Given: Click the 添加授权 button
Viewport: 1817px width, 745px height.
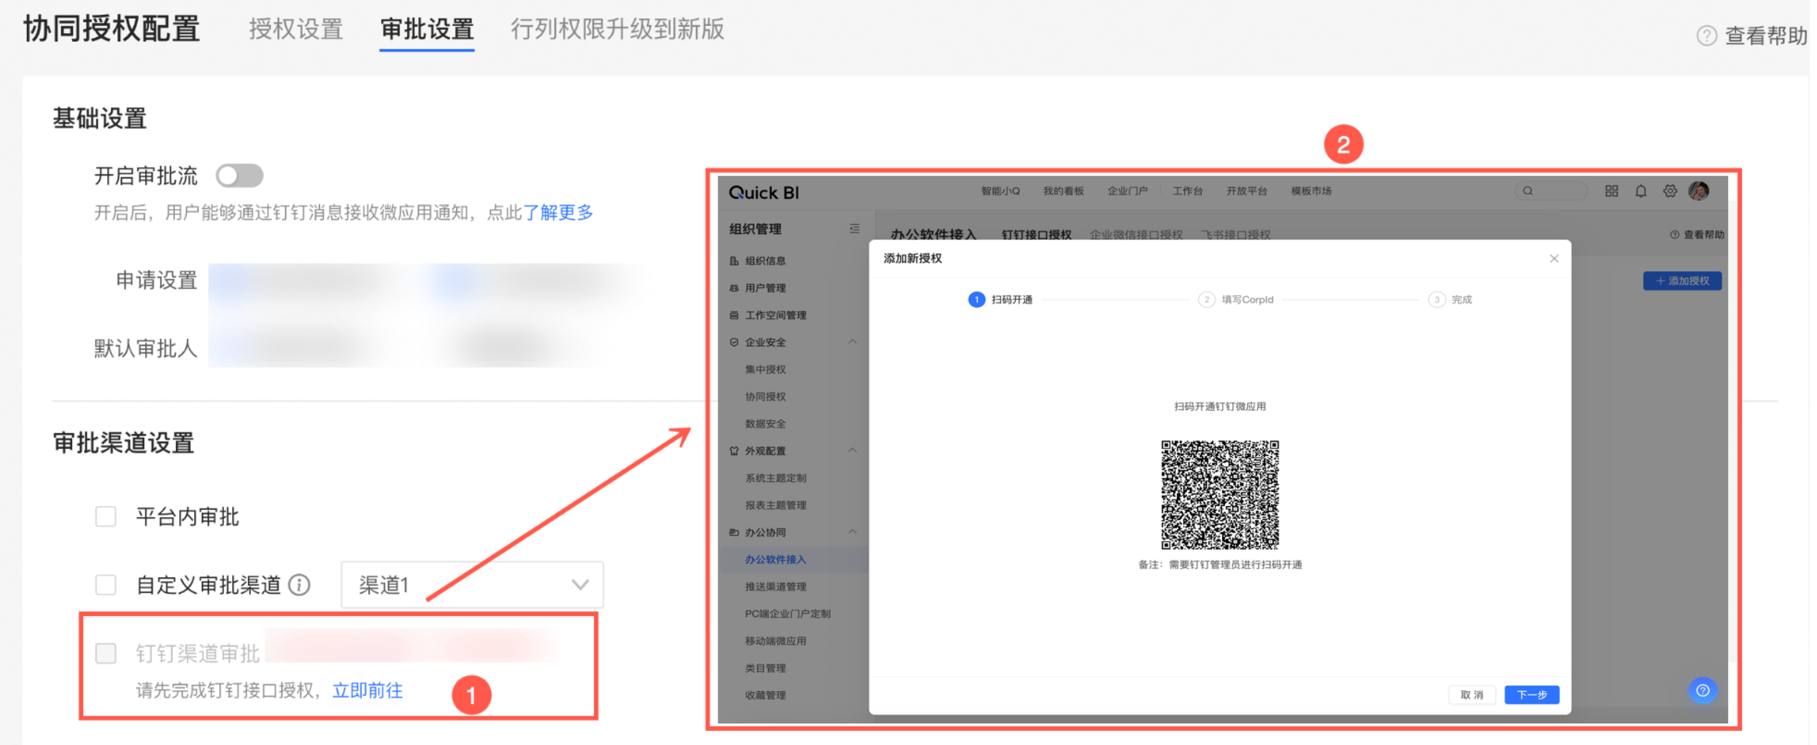Looking at the screenshot, I should pyautogui.click(x=1682, y=281).
